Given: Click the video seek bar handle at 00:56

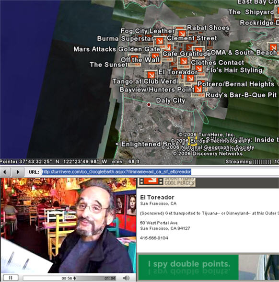Looking at the screenshot, I should [x=75, y=278].
